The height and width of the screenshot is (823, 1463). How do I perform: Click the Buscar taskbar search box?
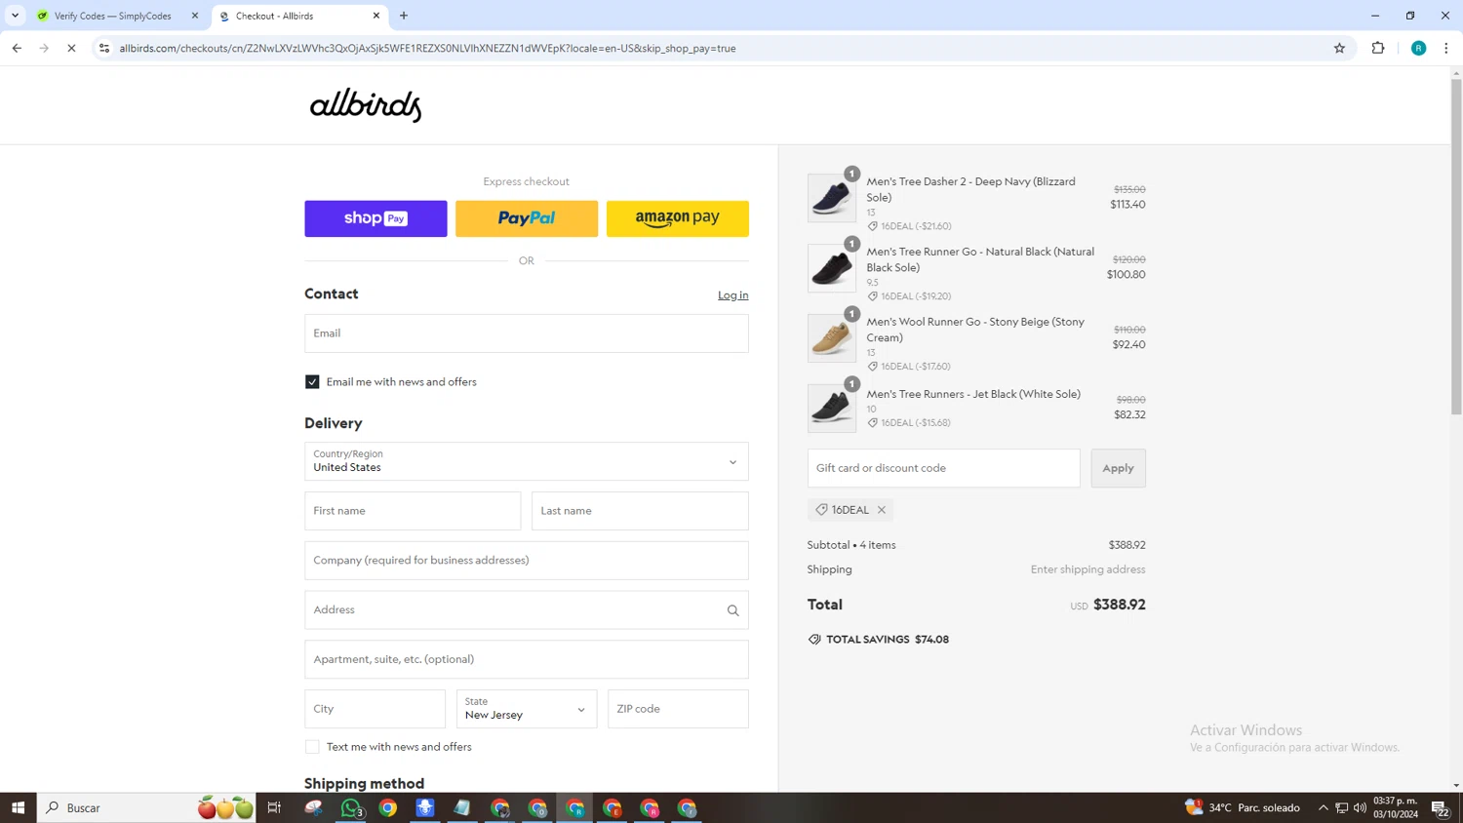pos(146,807)
